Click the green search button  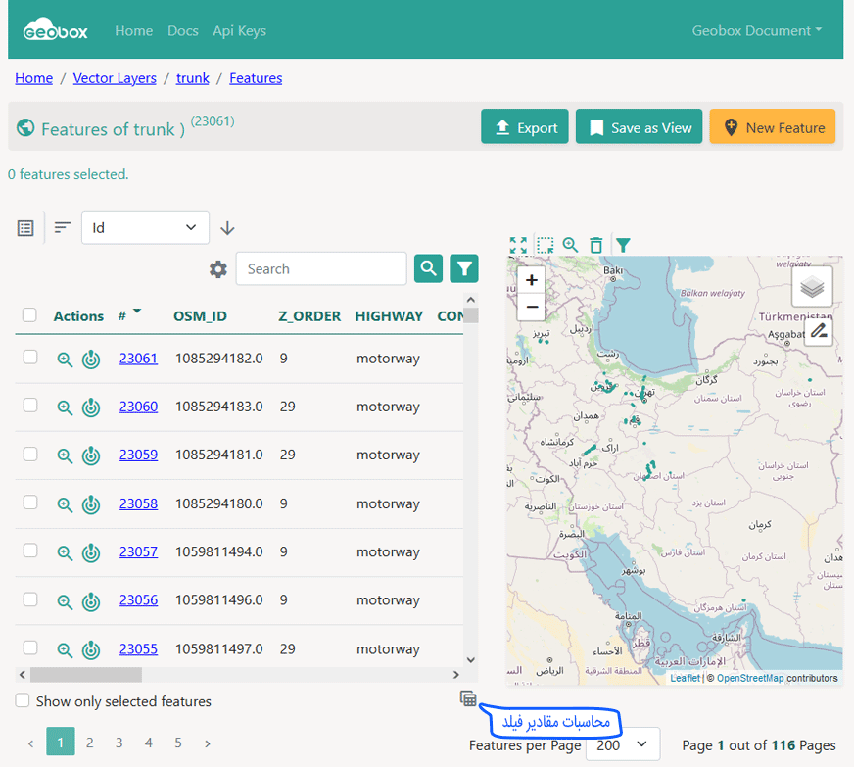(x=428, y=268)
